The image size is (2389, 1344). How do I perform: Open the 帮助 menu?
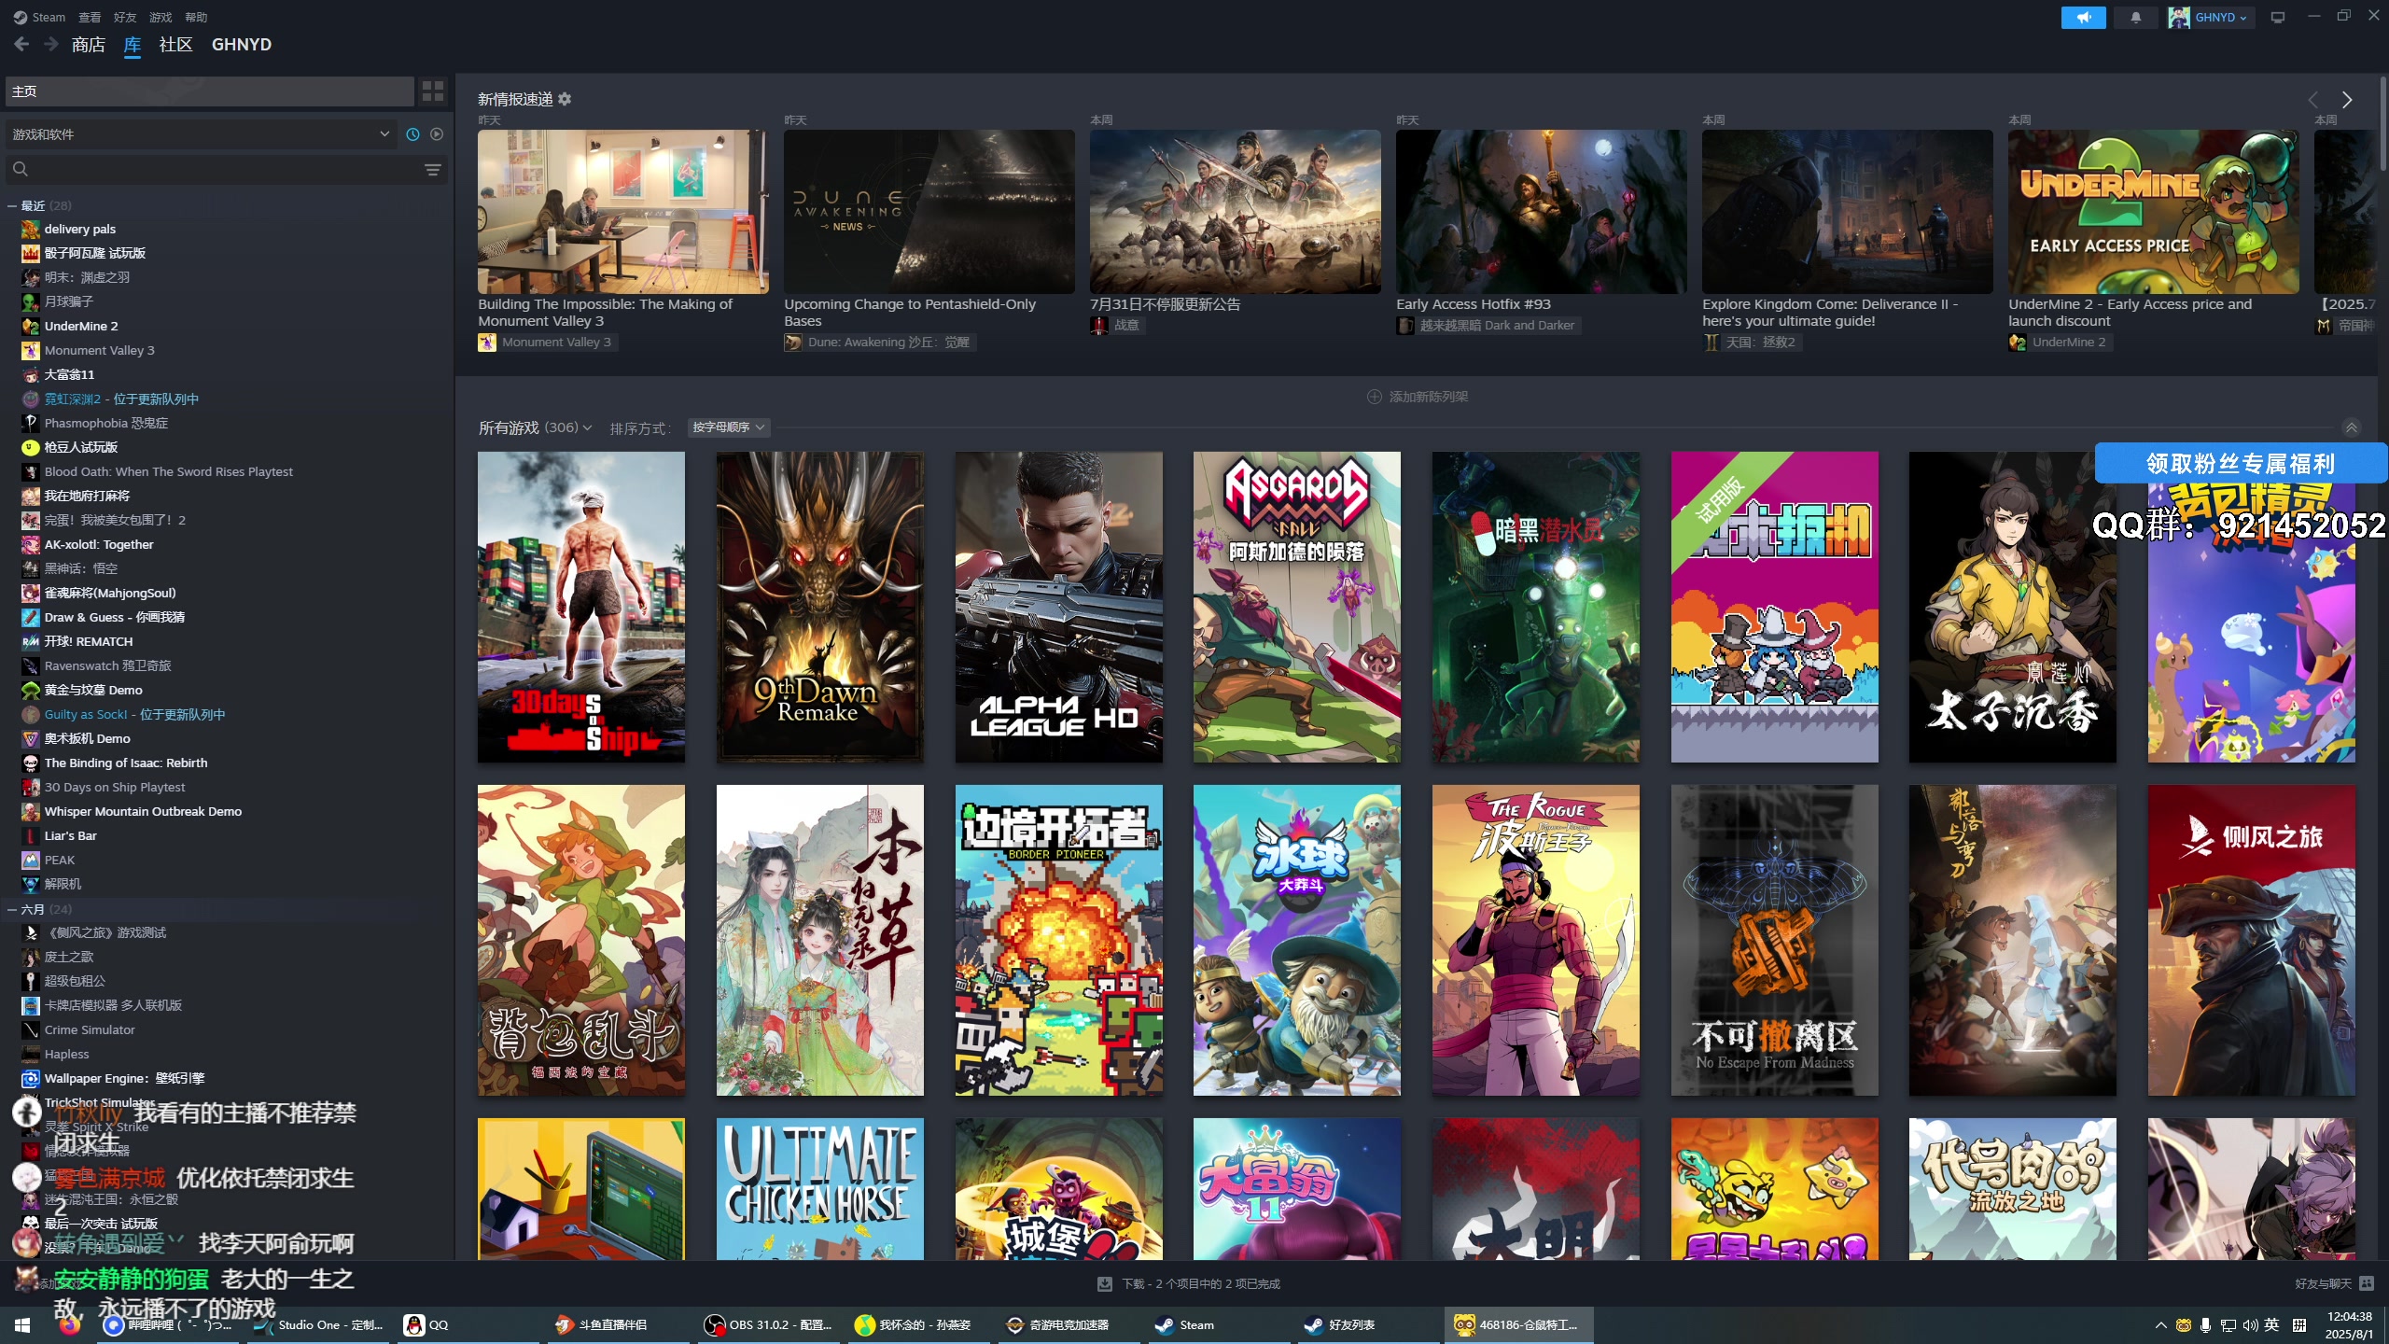point(196,17)
